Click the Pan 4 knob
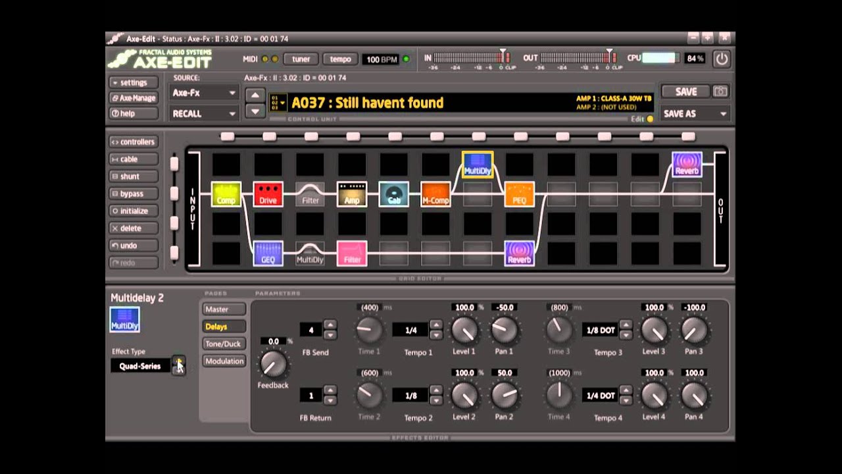Viewport: 842px width, 474px height. 694,396
